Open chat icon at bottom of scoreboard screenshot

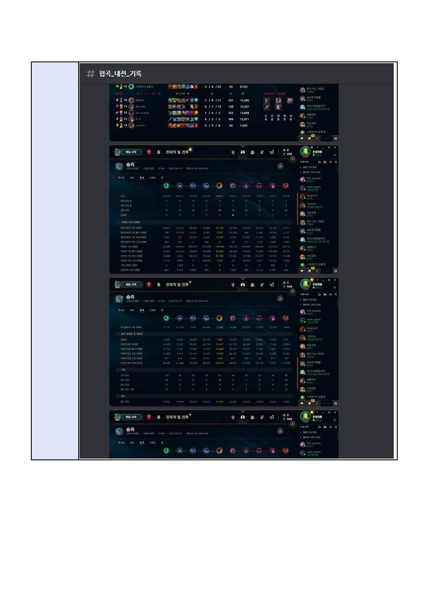302,138
